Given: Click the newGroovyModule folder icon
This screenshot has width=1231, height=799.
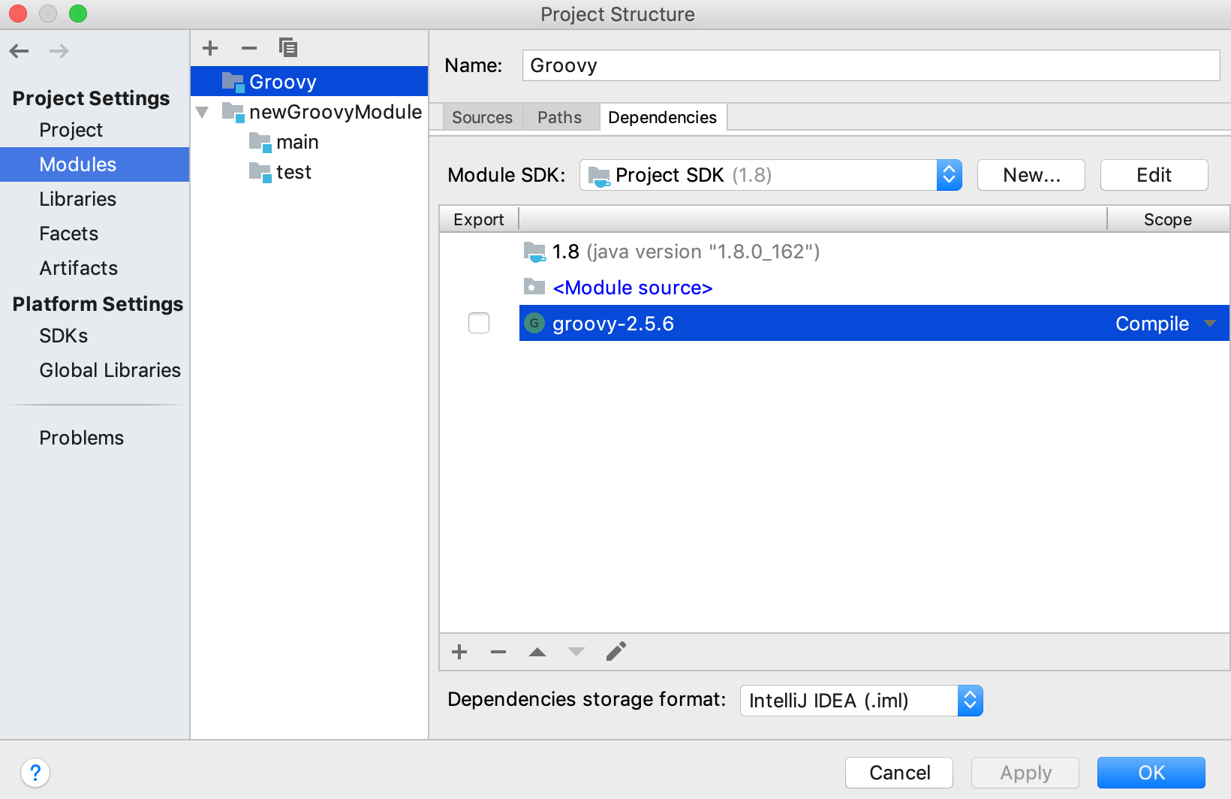Looking at the screenshot, I should coord(233,112).
